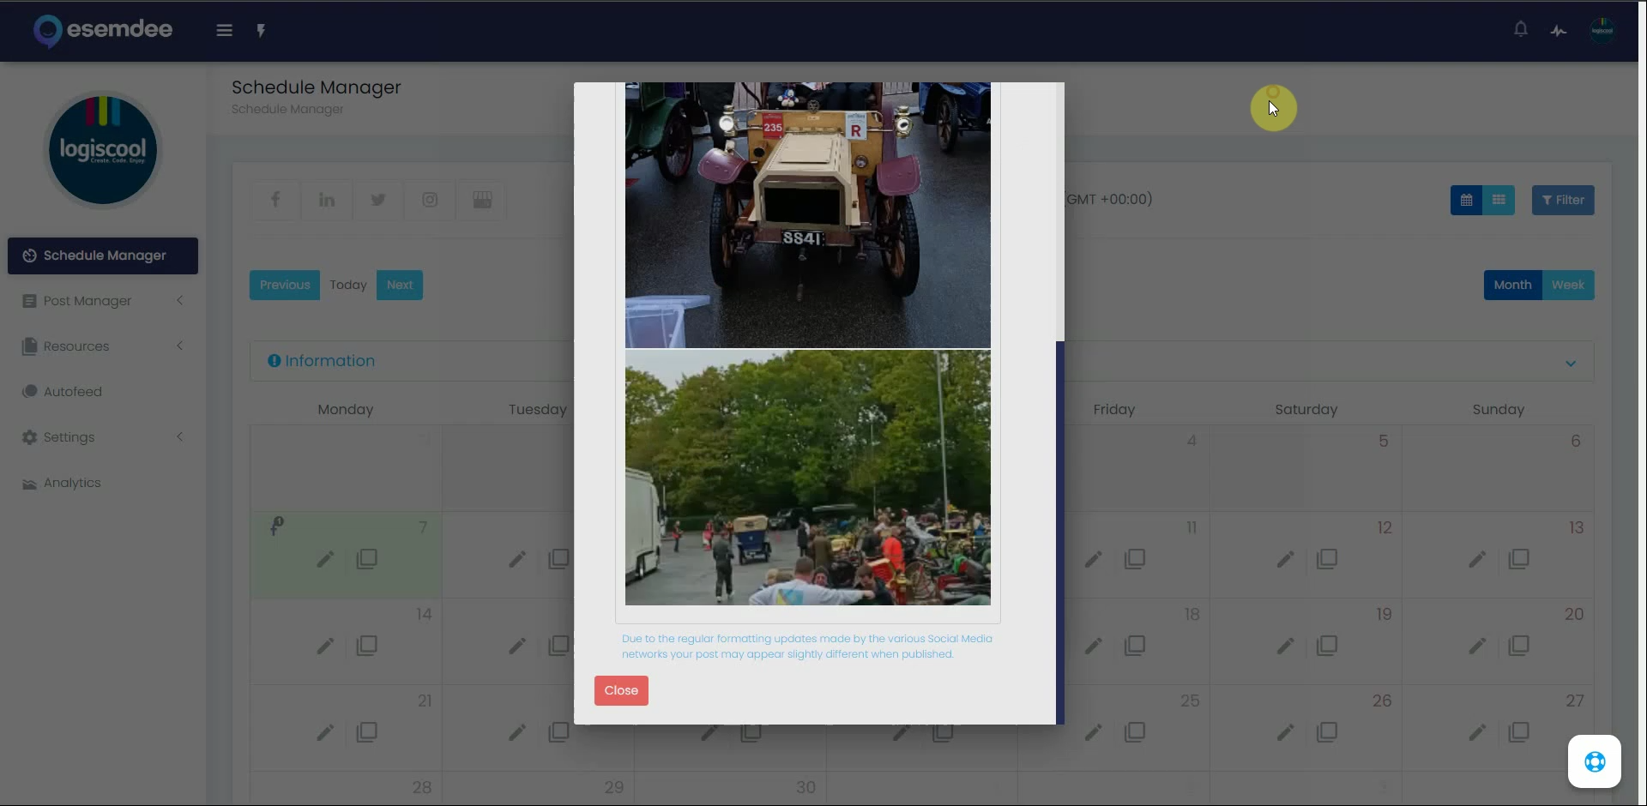Toggle the Google My Business store filter
The width and height of the screenshot is (1647, 806).
pos(482,200)
